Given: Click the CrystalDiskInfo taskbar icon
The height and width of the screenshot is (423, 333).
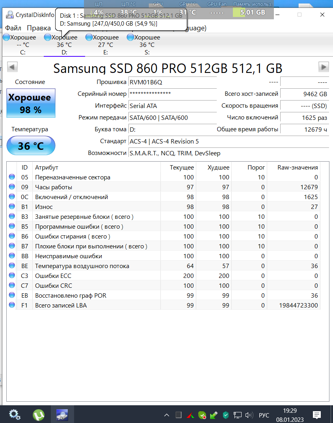Looking at the screenshot, I should (62, 414).
